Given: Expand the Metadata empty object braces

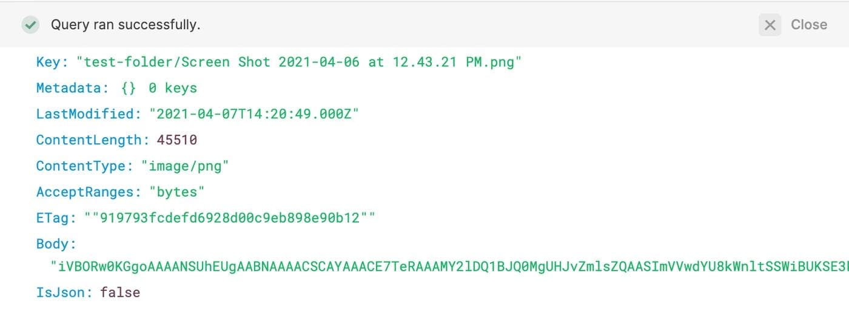Looking at the screenshot, I should click(x=128, y=88).
